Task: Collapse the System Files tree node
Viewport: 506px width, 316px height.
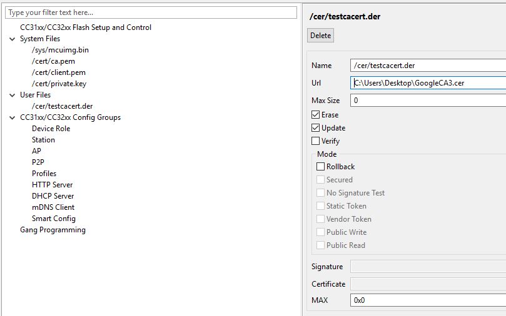Action: [x=13, y=39]
